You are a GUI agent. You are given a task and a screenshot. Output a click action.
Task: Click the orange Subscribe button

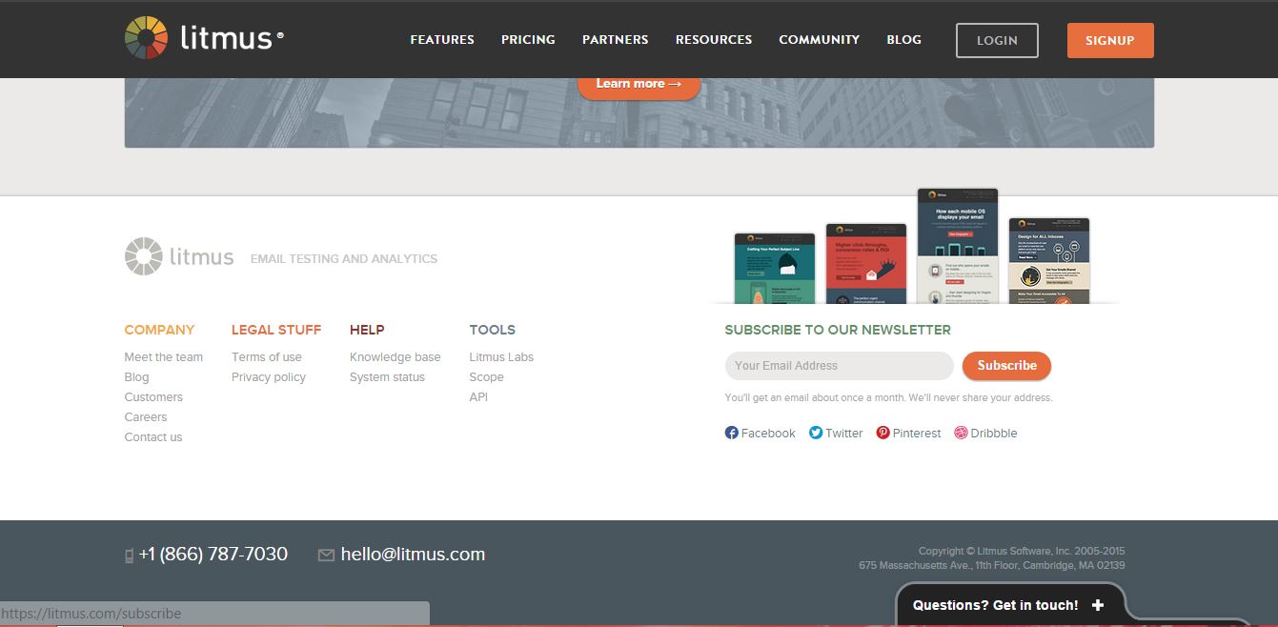(x=1006, y=366)
